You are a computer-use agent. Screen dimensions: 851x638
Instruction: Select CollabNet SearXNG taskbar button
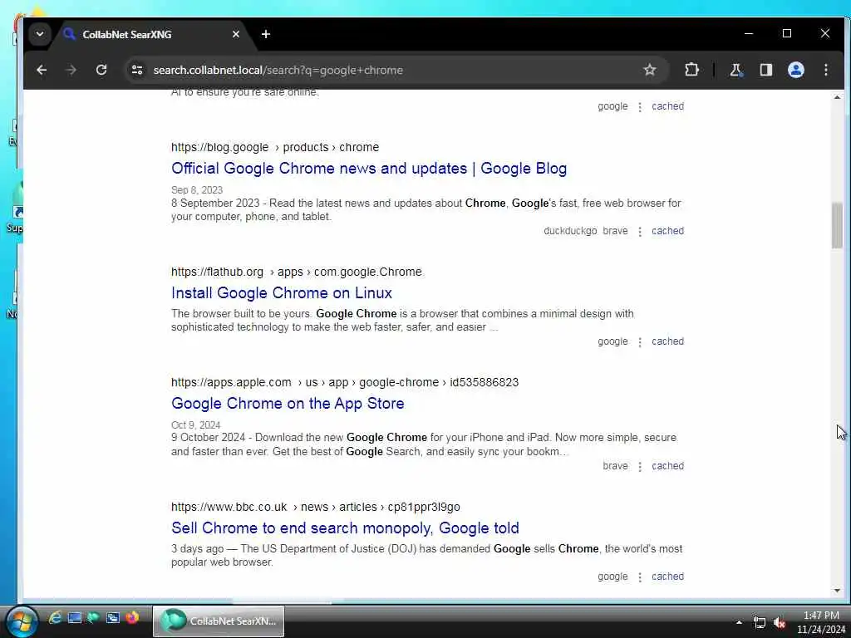tap(219, 621)
